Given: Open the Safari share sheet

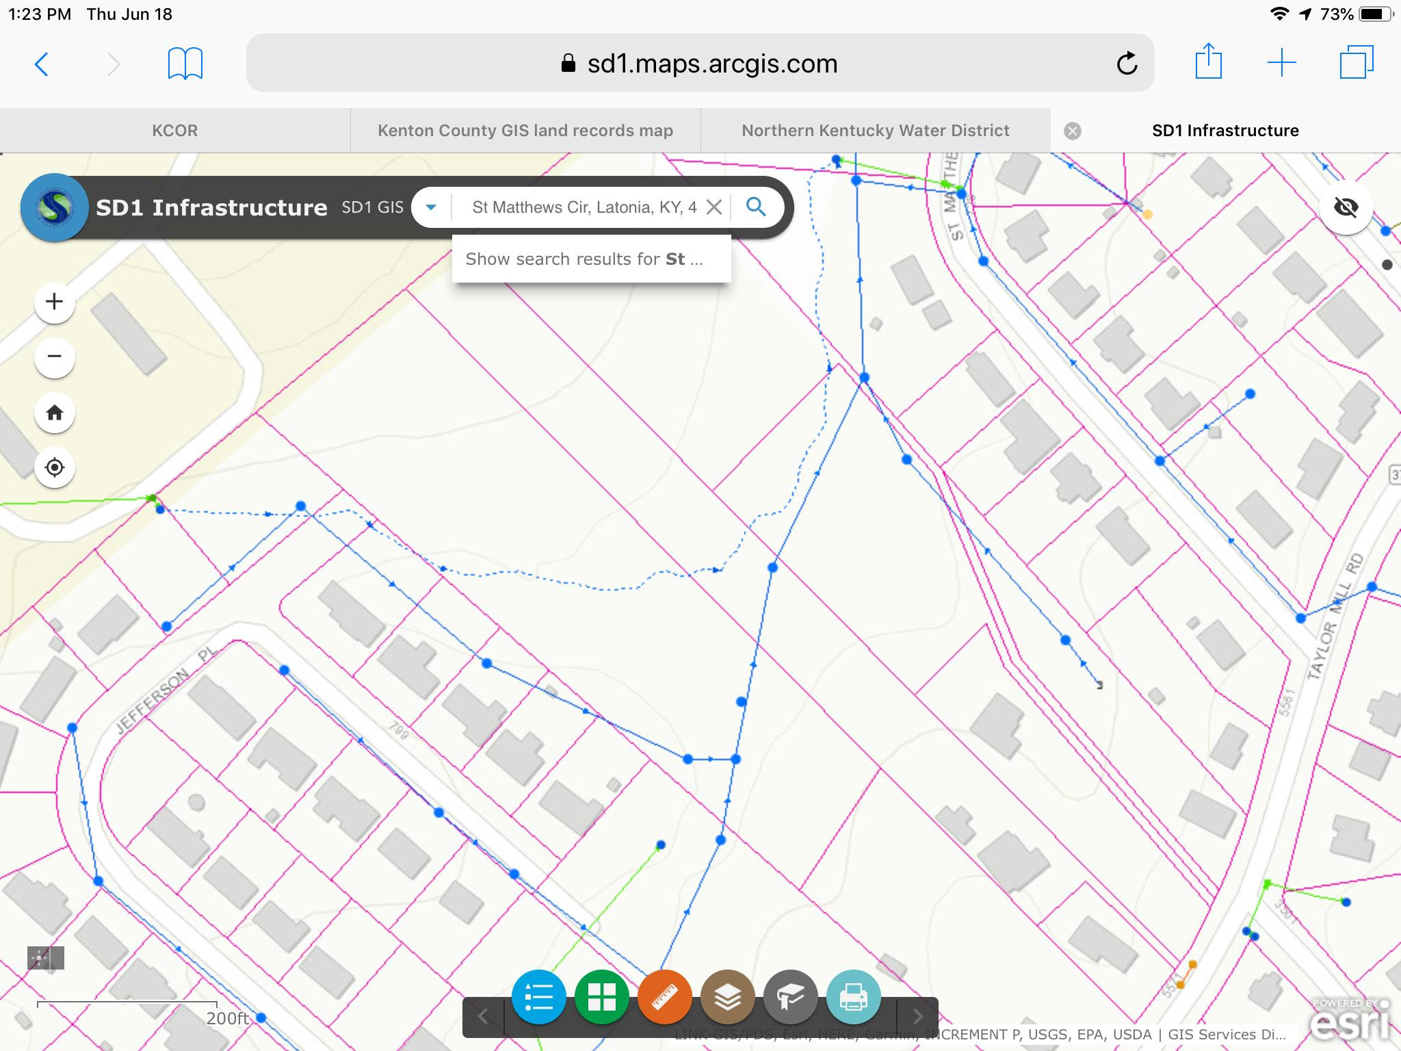Looking at the screenshot, I should [1208, 62].
